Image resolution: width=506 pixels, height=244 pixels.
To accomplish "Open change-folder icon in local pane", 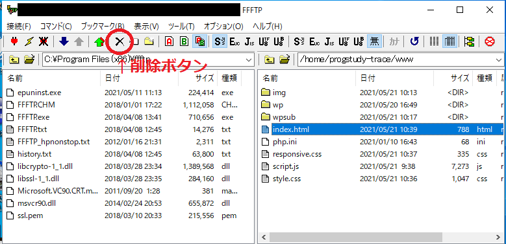I will pyautogui.click(x=29, y=59).
